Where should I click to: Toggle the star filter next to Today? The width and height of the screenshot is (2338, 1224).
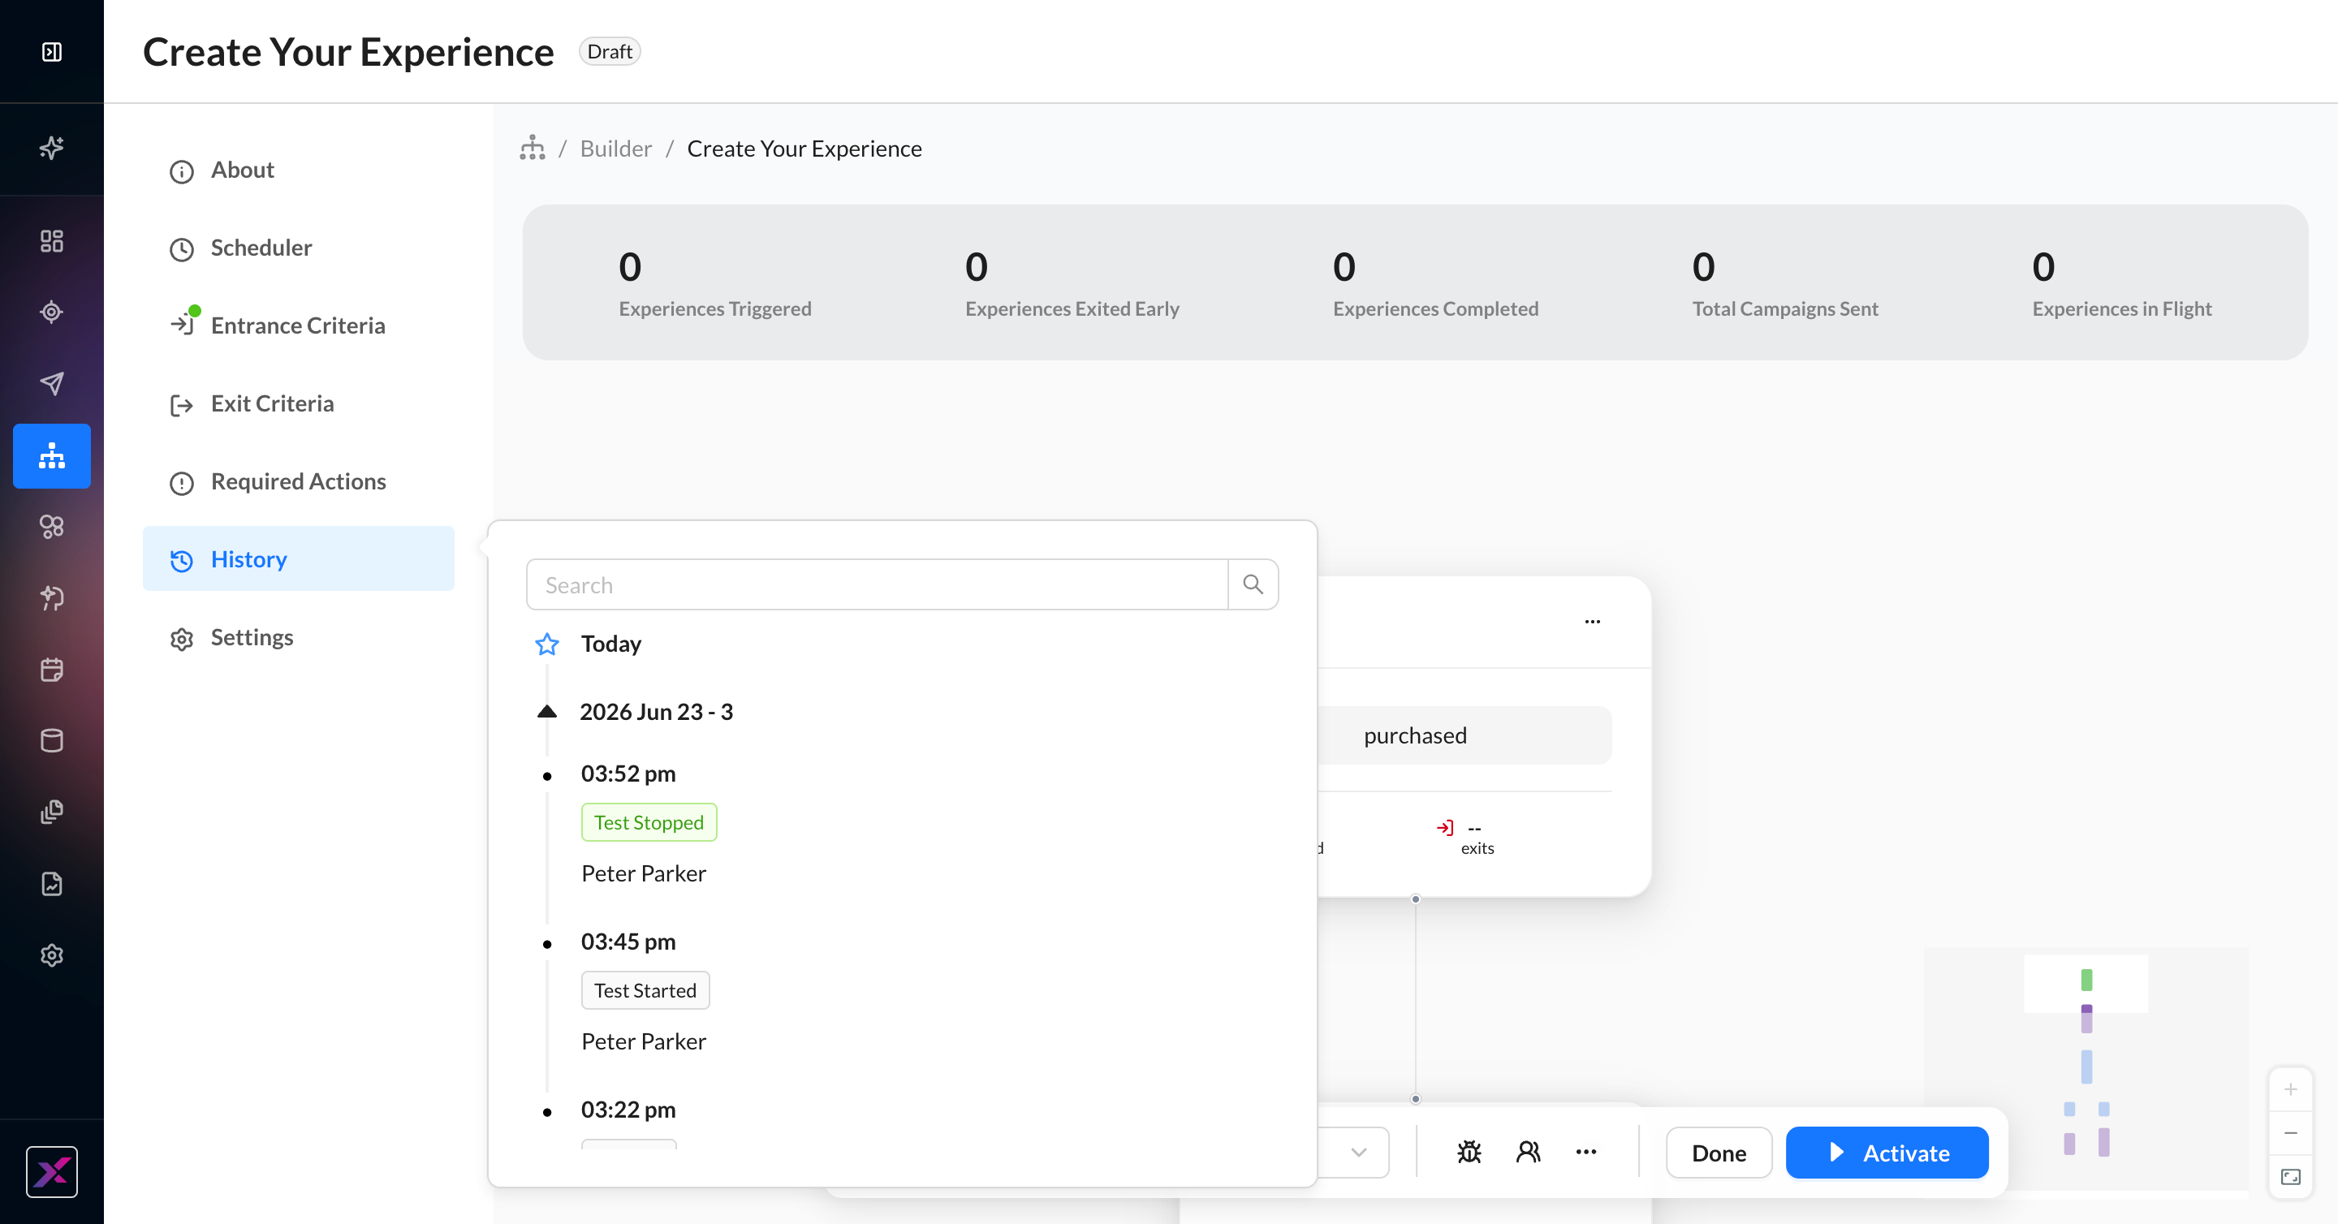pyautogui.click(x=547, y=644)
